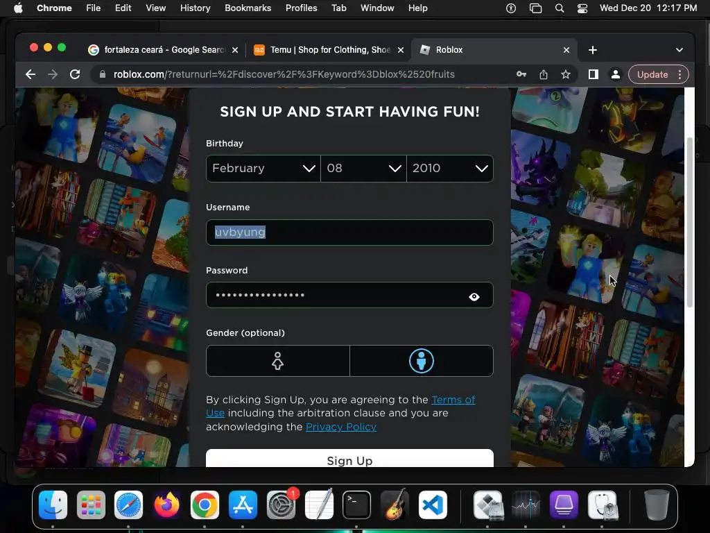Open the password key icon in address bar
Screen dimensions: 710x533
pyautogui.click(x=521, y=74)
